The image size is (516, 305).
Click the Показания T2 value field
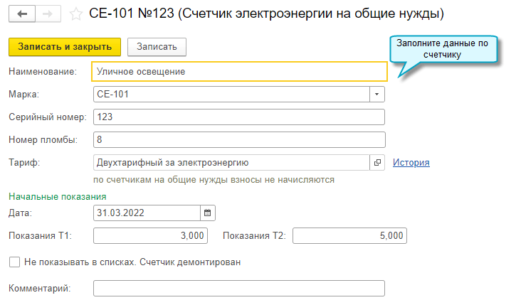pyautogui.click(x=349, y=236)
